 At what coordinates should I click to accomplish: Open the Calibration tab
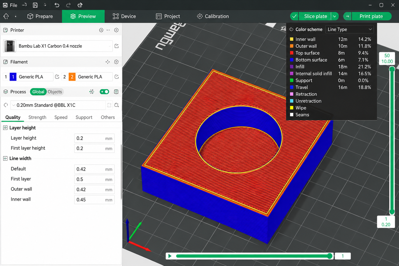click(213, 16)
